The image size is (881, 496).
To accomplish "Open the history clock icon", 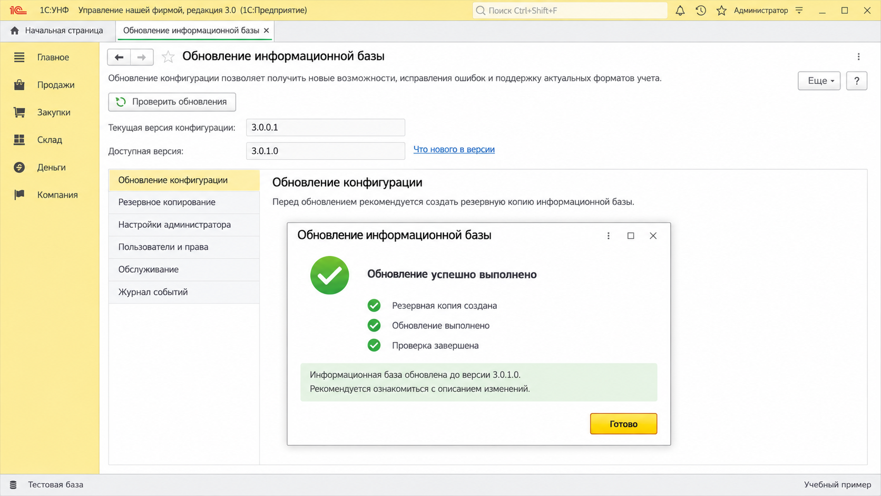I will click(701, 11).
